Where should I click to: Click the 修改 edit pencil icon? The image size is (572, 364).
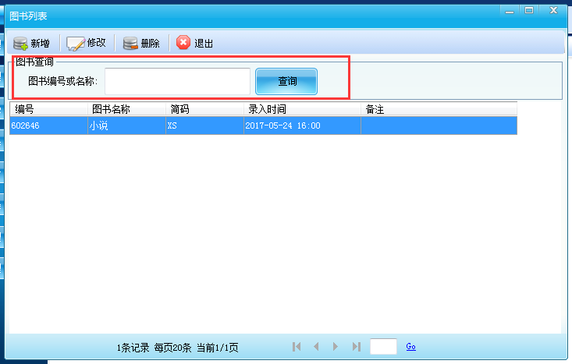(75, 44)
